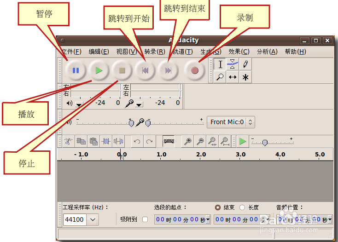Click the selection start time field
338x242 pixels.
point(182,219)
